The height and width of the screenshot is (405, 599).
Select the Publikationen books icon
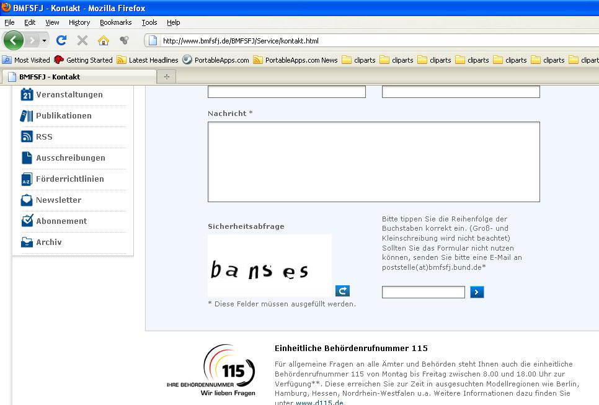click(x=25, y=115)
